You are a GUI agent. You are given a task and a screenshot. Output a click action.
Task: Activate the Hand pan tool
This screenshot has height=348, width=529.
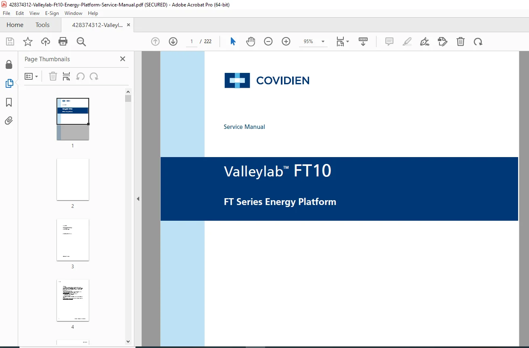click(251, 41)
